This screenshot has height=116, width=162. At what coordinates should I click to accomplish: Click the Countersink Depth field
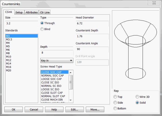coord(92,36)
